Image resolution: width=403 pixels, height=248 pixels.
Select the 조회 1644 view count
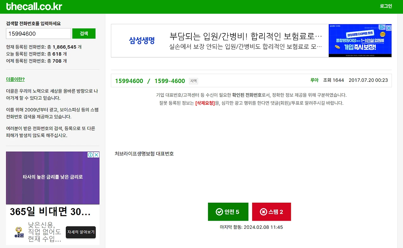click(x=333, y=80)
